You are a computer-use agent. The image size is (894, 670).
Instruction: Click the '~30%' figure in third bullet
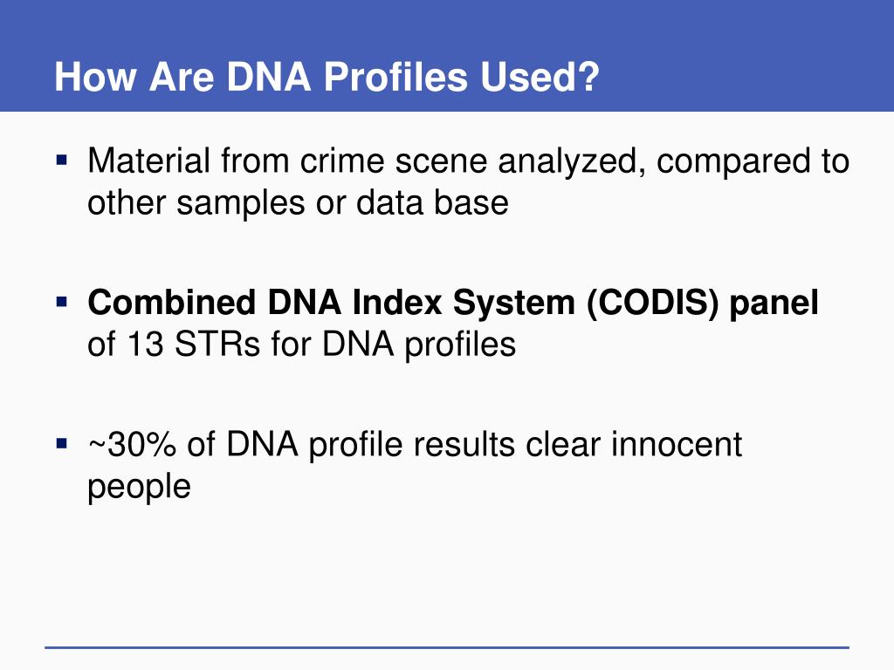(x=133, y=444)
